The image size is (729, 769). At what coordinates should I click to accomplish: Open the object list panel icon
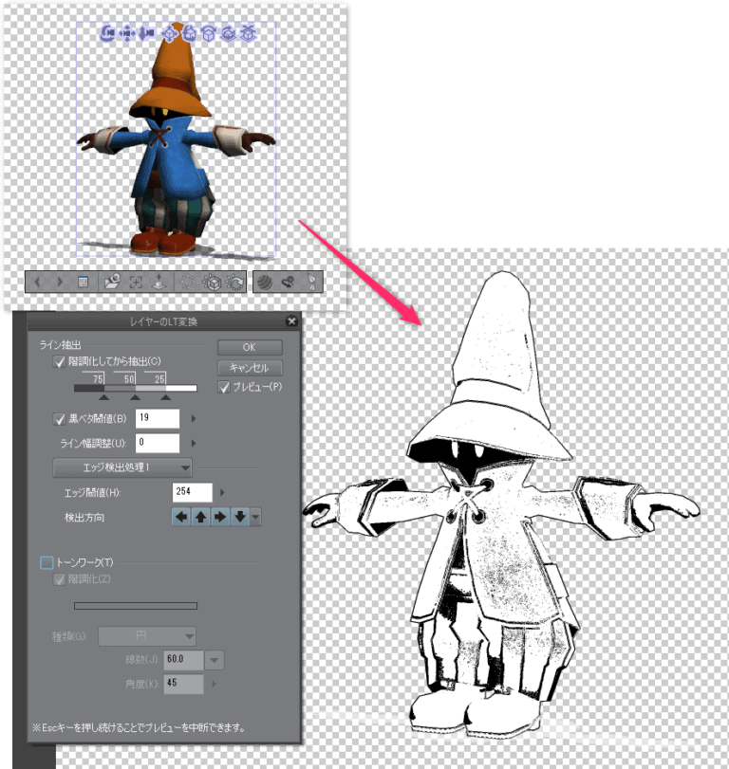point(83,282)
